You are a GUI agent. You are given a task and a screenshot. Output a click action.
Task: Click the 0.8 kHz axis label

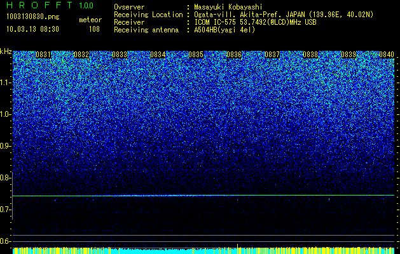5,178
